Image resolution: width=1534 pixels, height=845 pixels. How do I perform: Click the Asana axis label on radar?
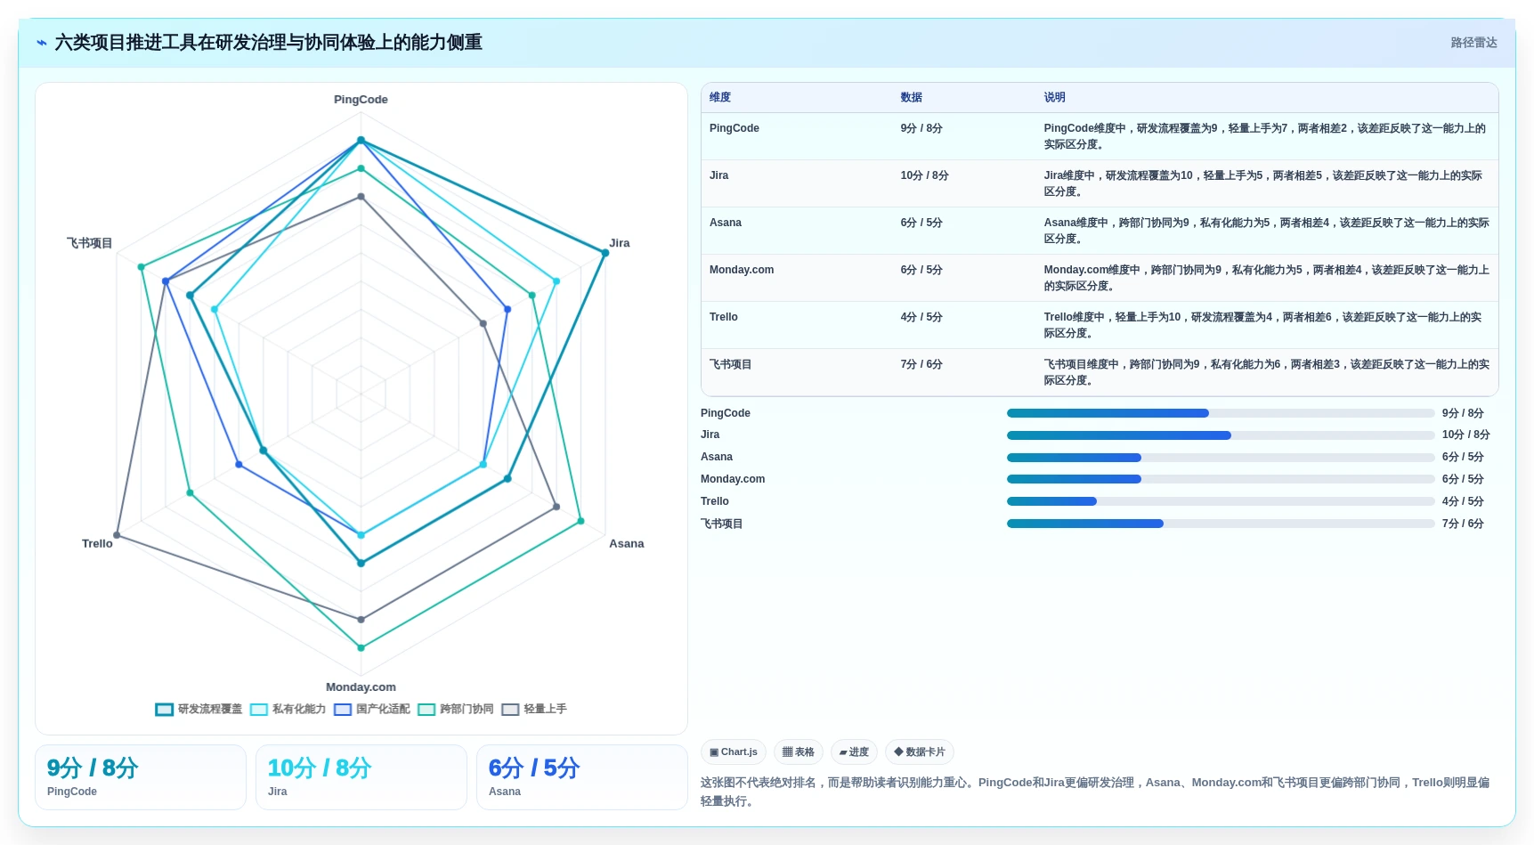[x=627, y=544]
